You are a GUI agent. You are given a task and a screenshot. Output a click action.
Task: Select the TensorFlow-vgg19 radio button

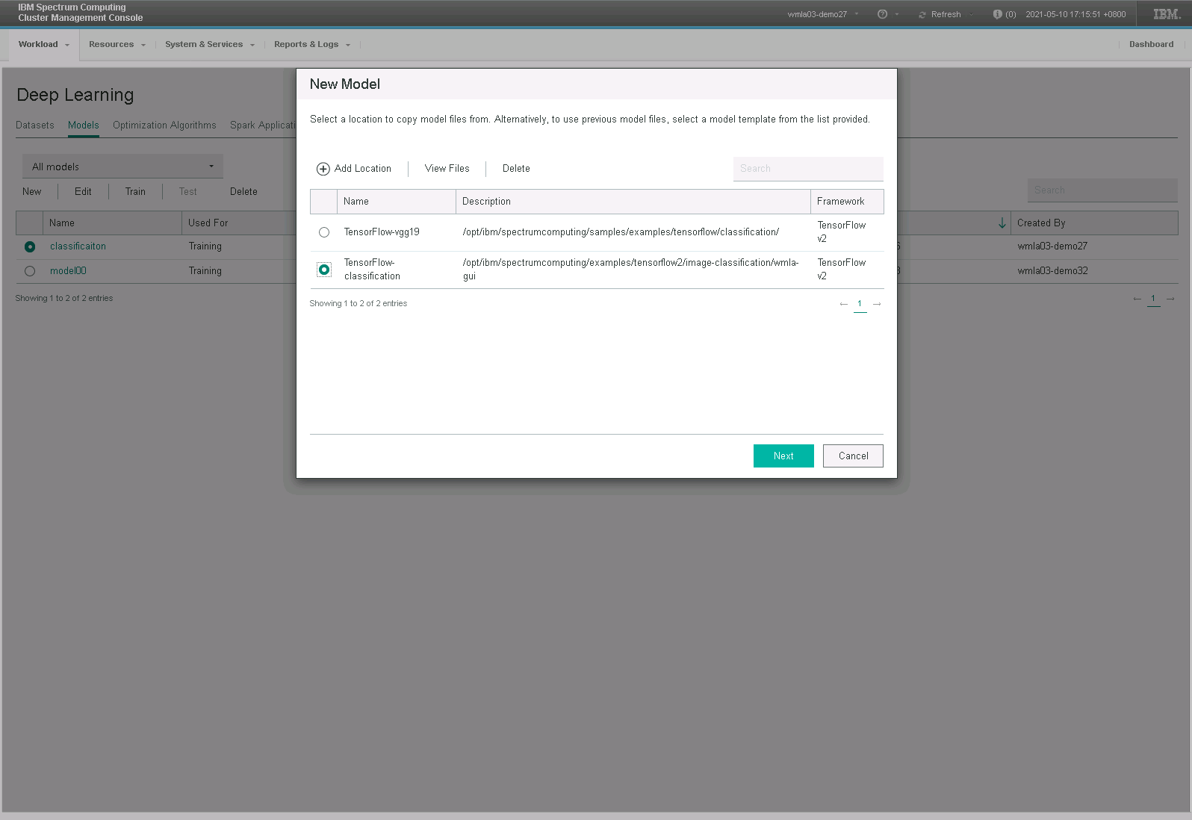(x=324, y=232)
